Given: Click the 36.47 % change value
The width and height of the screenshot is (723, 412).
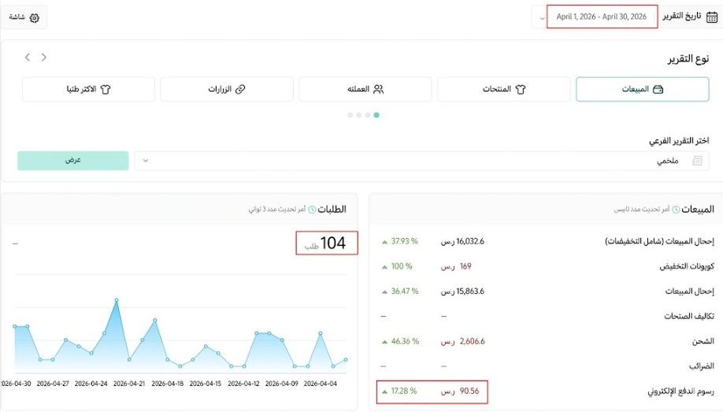Looking at the screenshot, I should click(404, 291).
